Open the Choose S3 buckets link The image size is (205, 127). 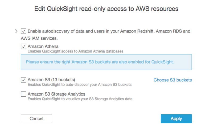point(173,80)
